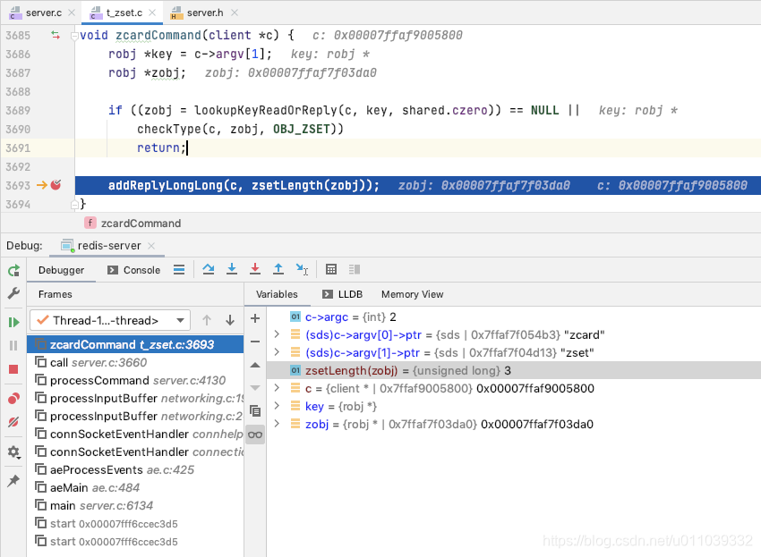
Task: Open the Variables tab
Action: (277, 294)
